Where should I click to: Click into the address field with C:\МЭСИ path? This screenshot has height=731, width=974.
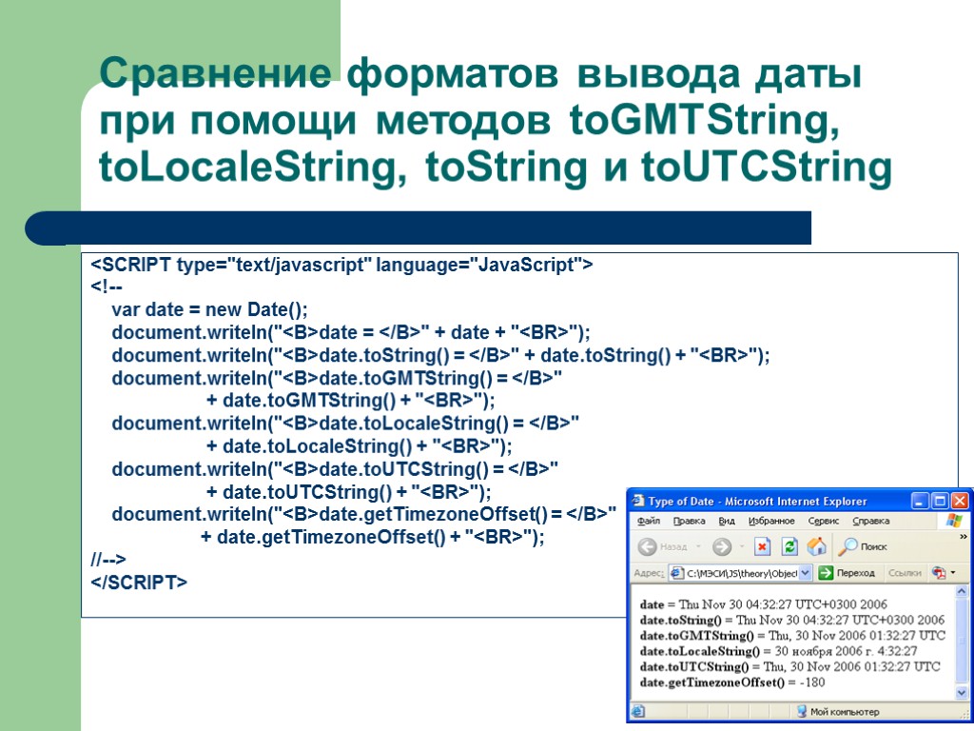tap(742, 573)
